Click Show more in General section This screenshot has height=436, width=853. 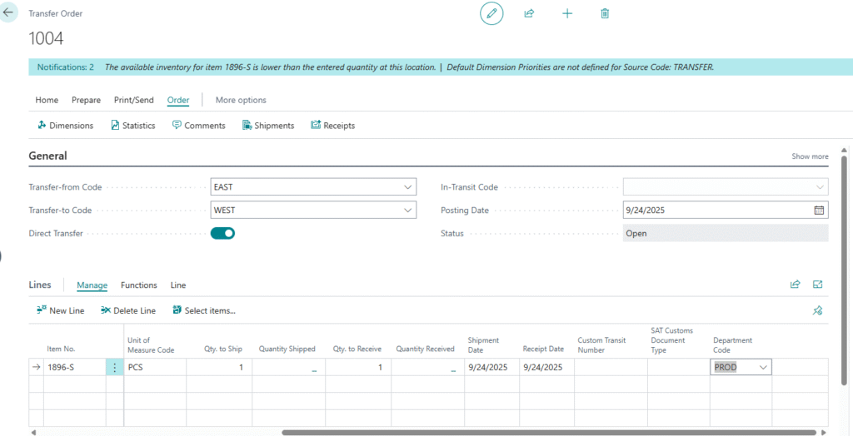[810, 156]
